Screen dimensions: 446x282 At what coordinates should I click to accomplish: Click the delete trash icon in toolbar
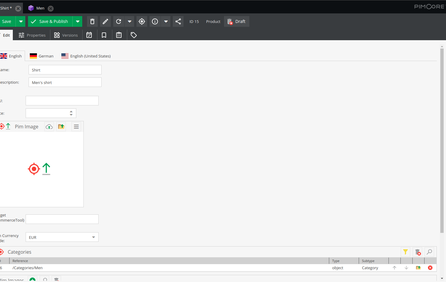pyautogui.click(x=92, y=21)
